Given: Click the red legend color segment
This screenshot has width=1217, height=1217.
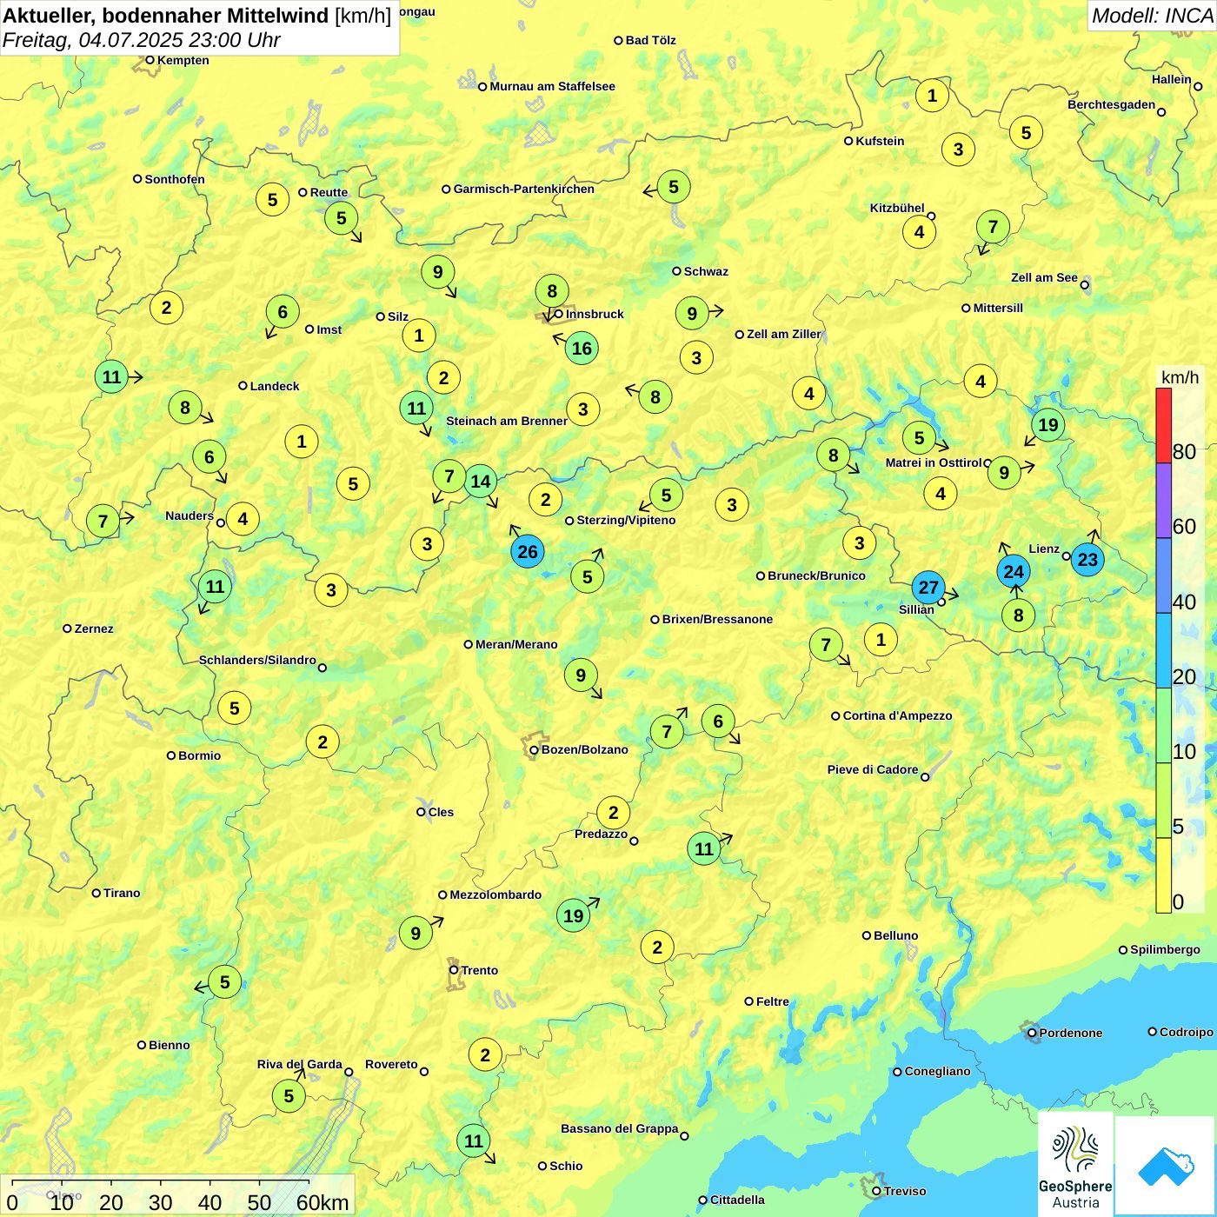Looking at the screenshot, I should tap(1164, 425).
